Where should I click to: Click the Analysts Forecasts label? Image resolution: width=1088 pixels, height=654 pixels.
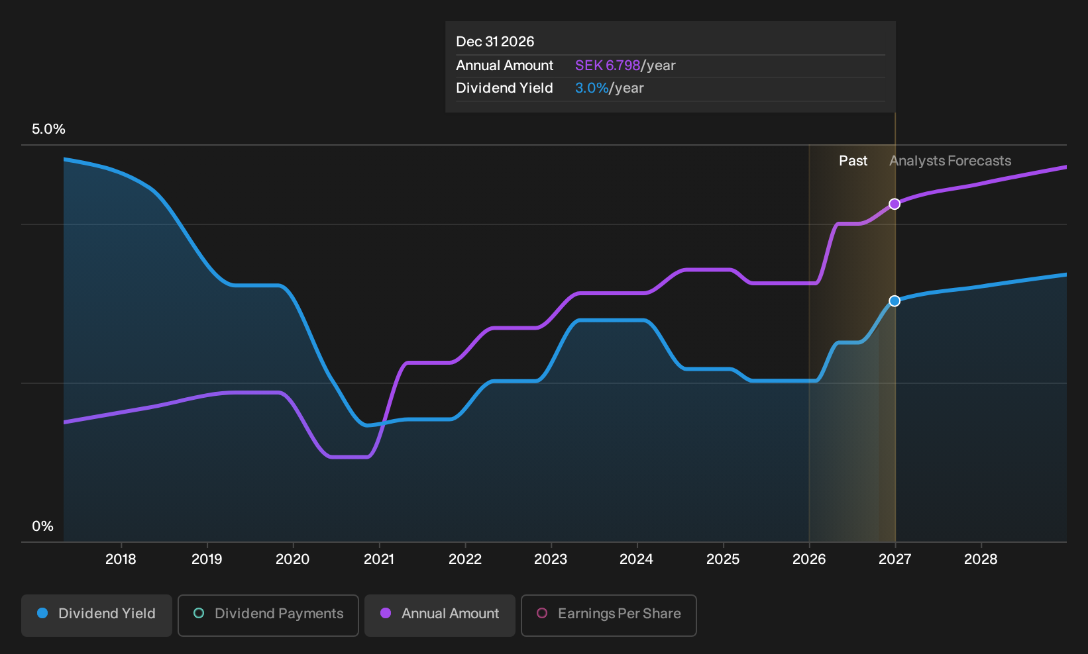[x=950, y=161]
